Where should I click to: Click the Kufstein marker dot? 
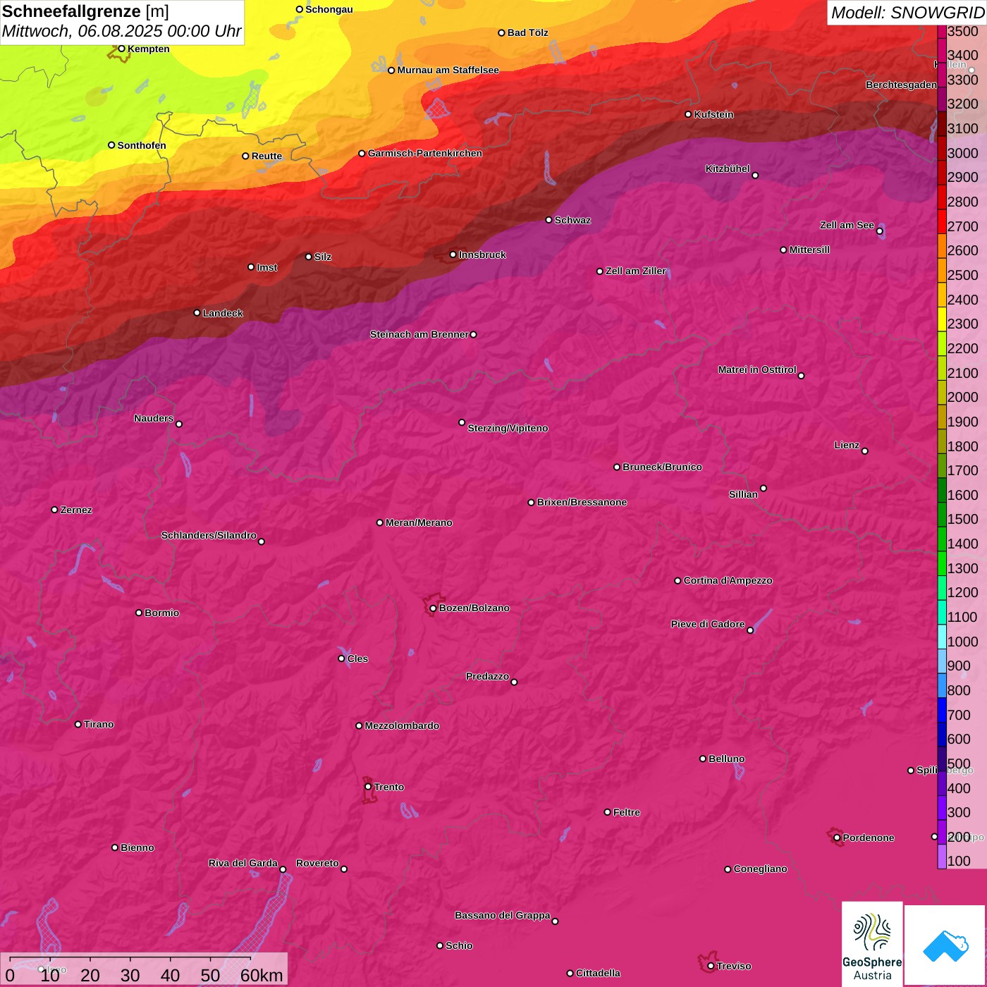tap(689, 114)
